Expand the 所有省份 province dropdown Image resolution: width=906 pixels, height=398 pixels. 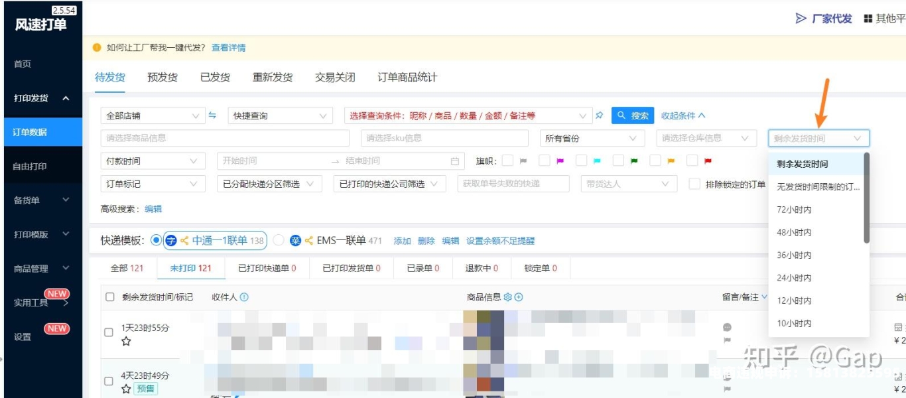tap(592, 138)
